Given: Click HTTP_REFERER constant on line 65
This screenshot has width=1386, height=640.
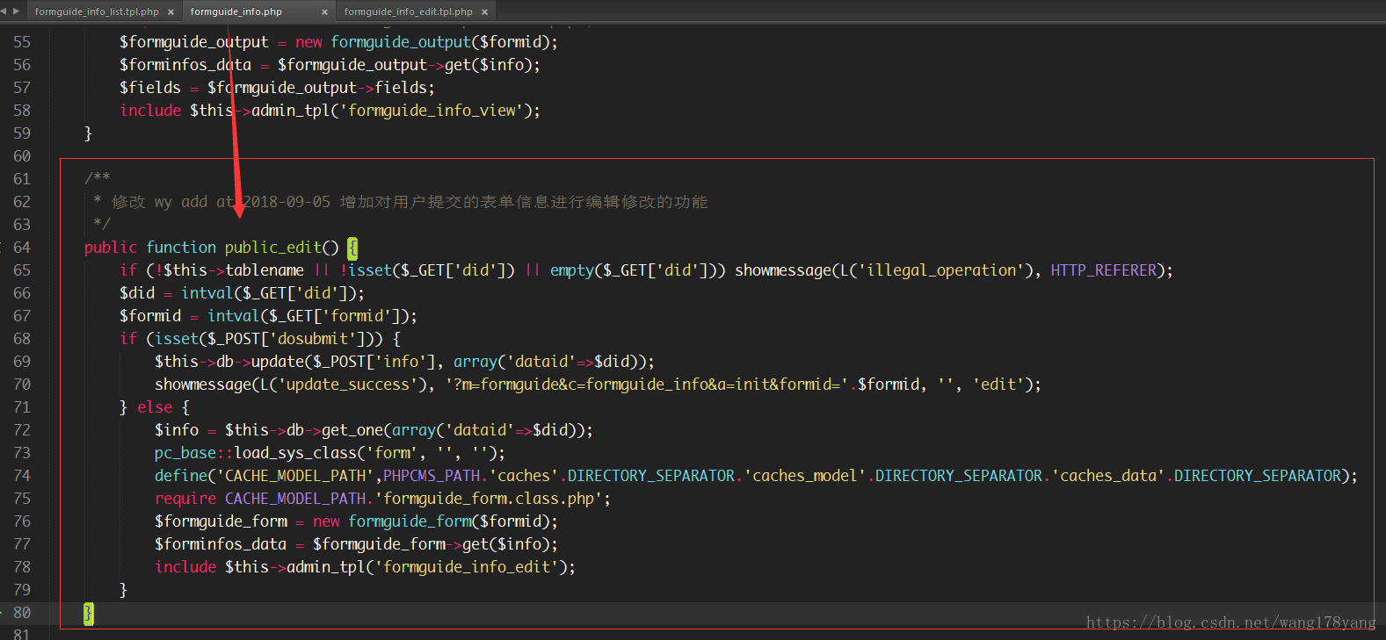Looking at the screenshot, I should (1103, 270).
